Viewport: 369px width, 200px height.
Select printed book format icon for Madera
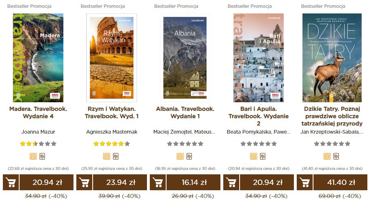click(x=33, y=156)
